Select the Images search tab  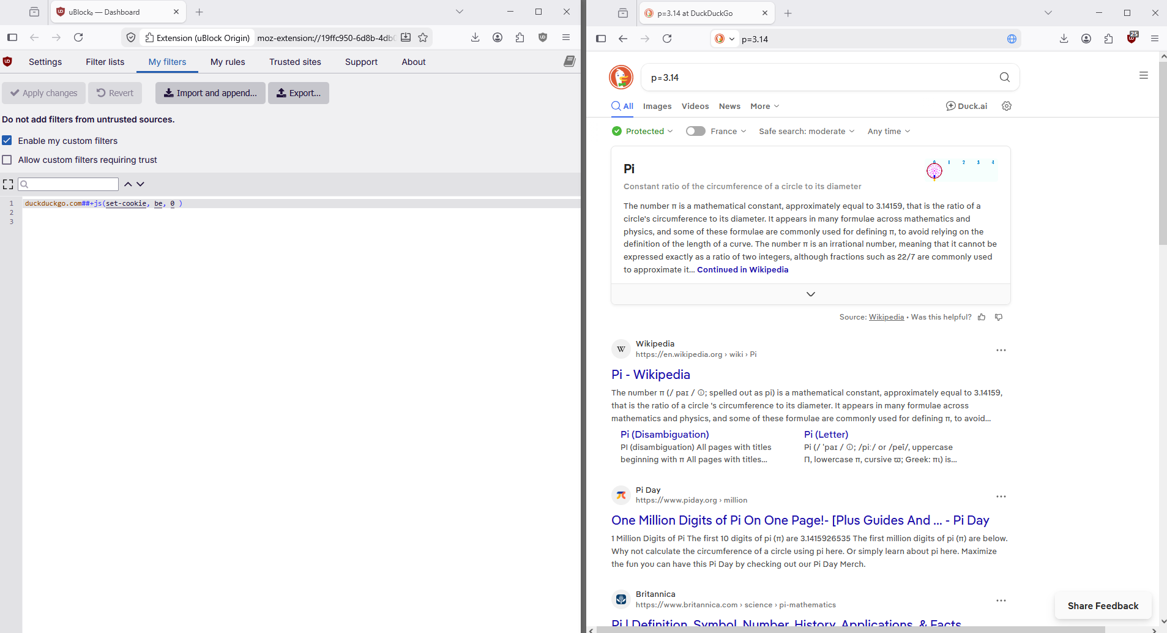coord(657,106)
